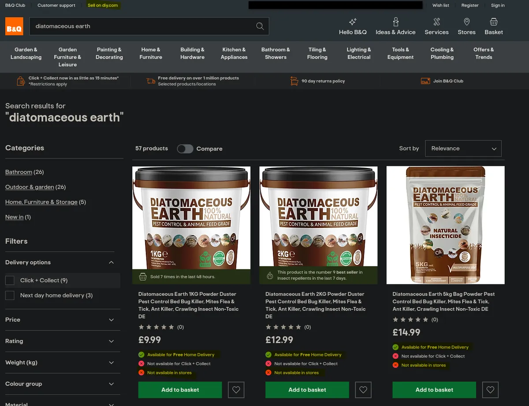This screenshot has height=406, width=529.
Task: Add 1KG product to wish list heart
Action: 236,390
